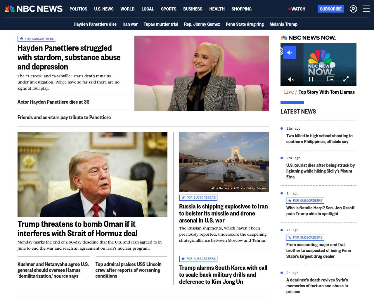Click the summary starting "The Russian shipments, which haven't"
374x299 pixels.
pos(223,234)
